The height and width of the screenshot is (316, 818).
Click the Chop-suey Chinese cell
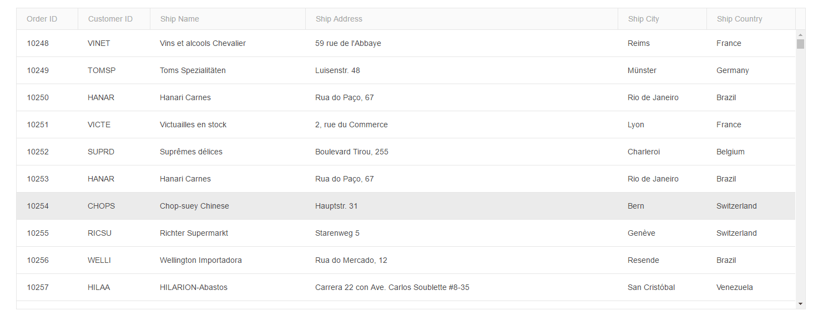click(x=228, y=206)
